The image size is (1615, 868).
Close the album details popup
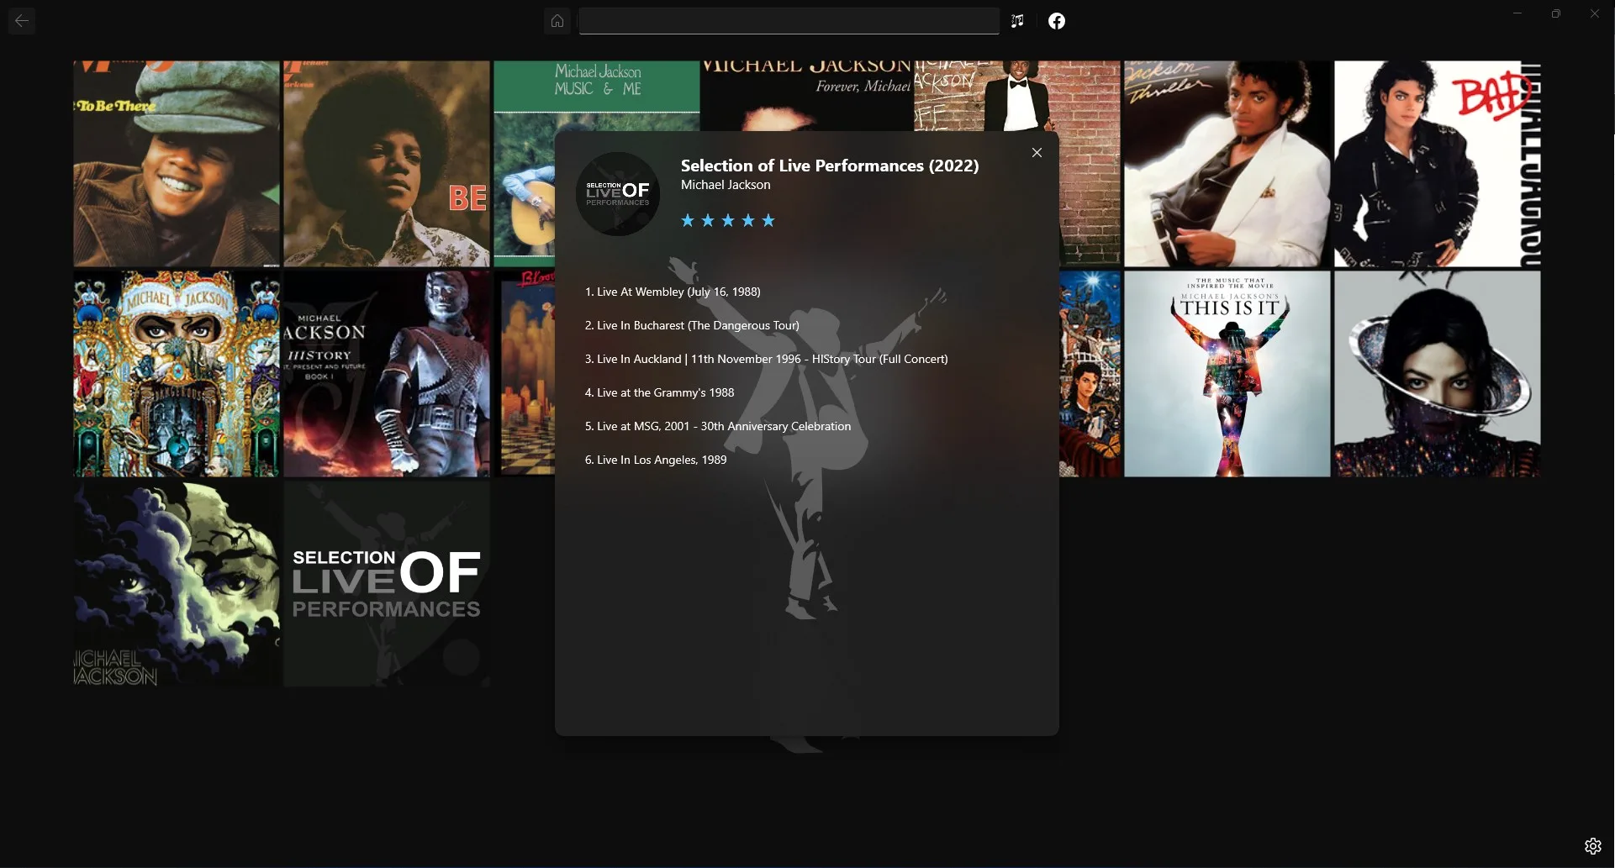[1037, 153]
